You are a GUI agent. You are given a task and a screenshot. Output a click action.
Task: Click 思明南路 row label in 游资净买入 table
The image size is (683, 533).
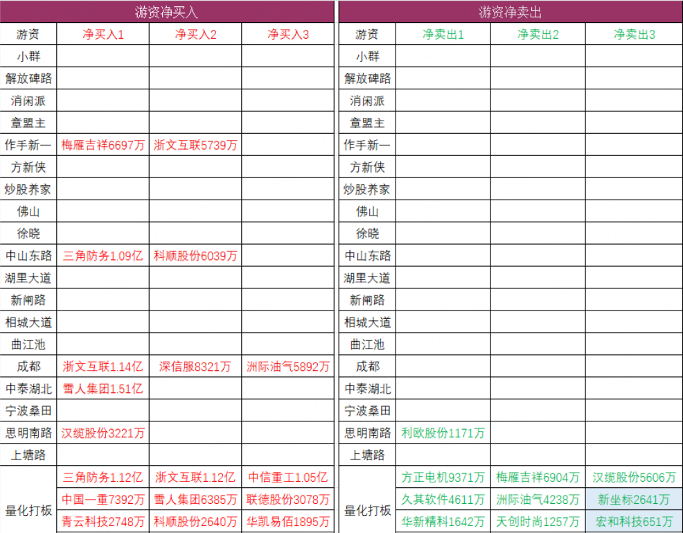(x=28, y=432)
